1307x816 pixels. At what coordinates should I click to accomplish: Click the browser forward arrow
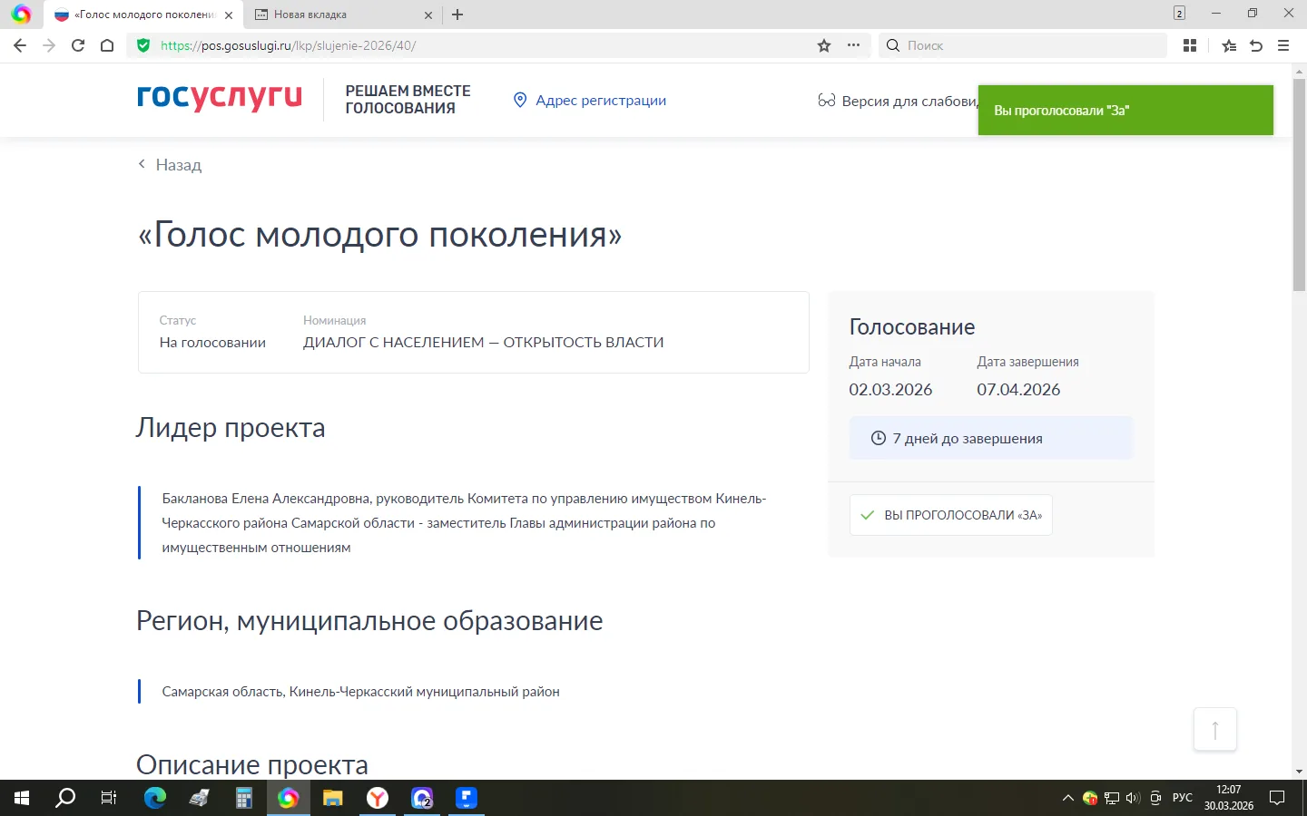(49, 45)
